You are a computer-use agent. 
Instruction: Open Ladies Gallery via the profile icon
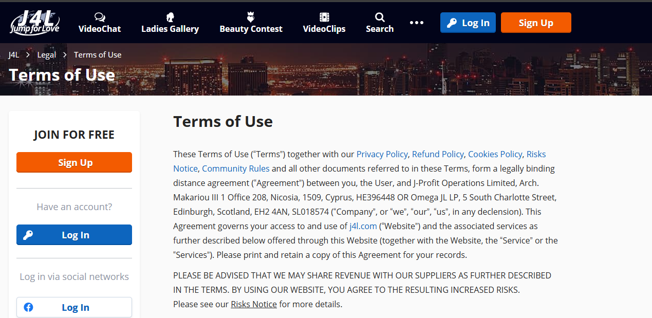170,17
